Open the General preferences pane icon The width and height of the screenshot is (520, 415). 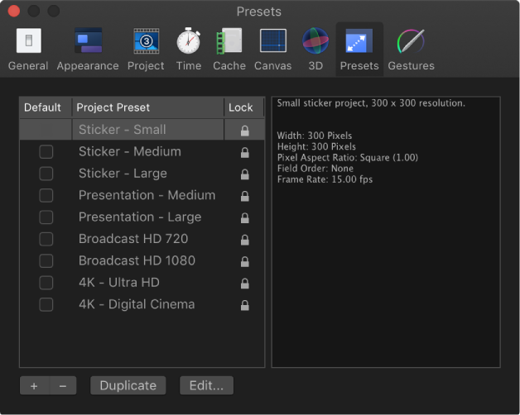29,41
